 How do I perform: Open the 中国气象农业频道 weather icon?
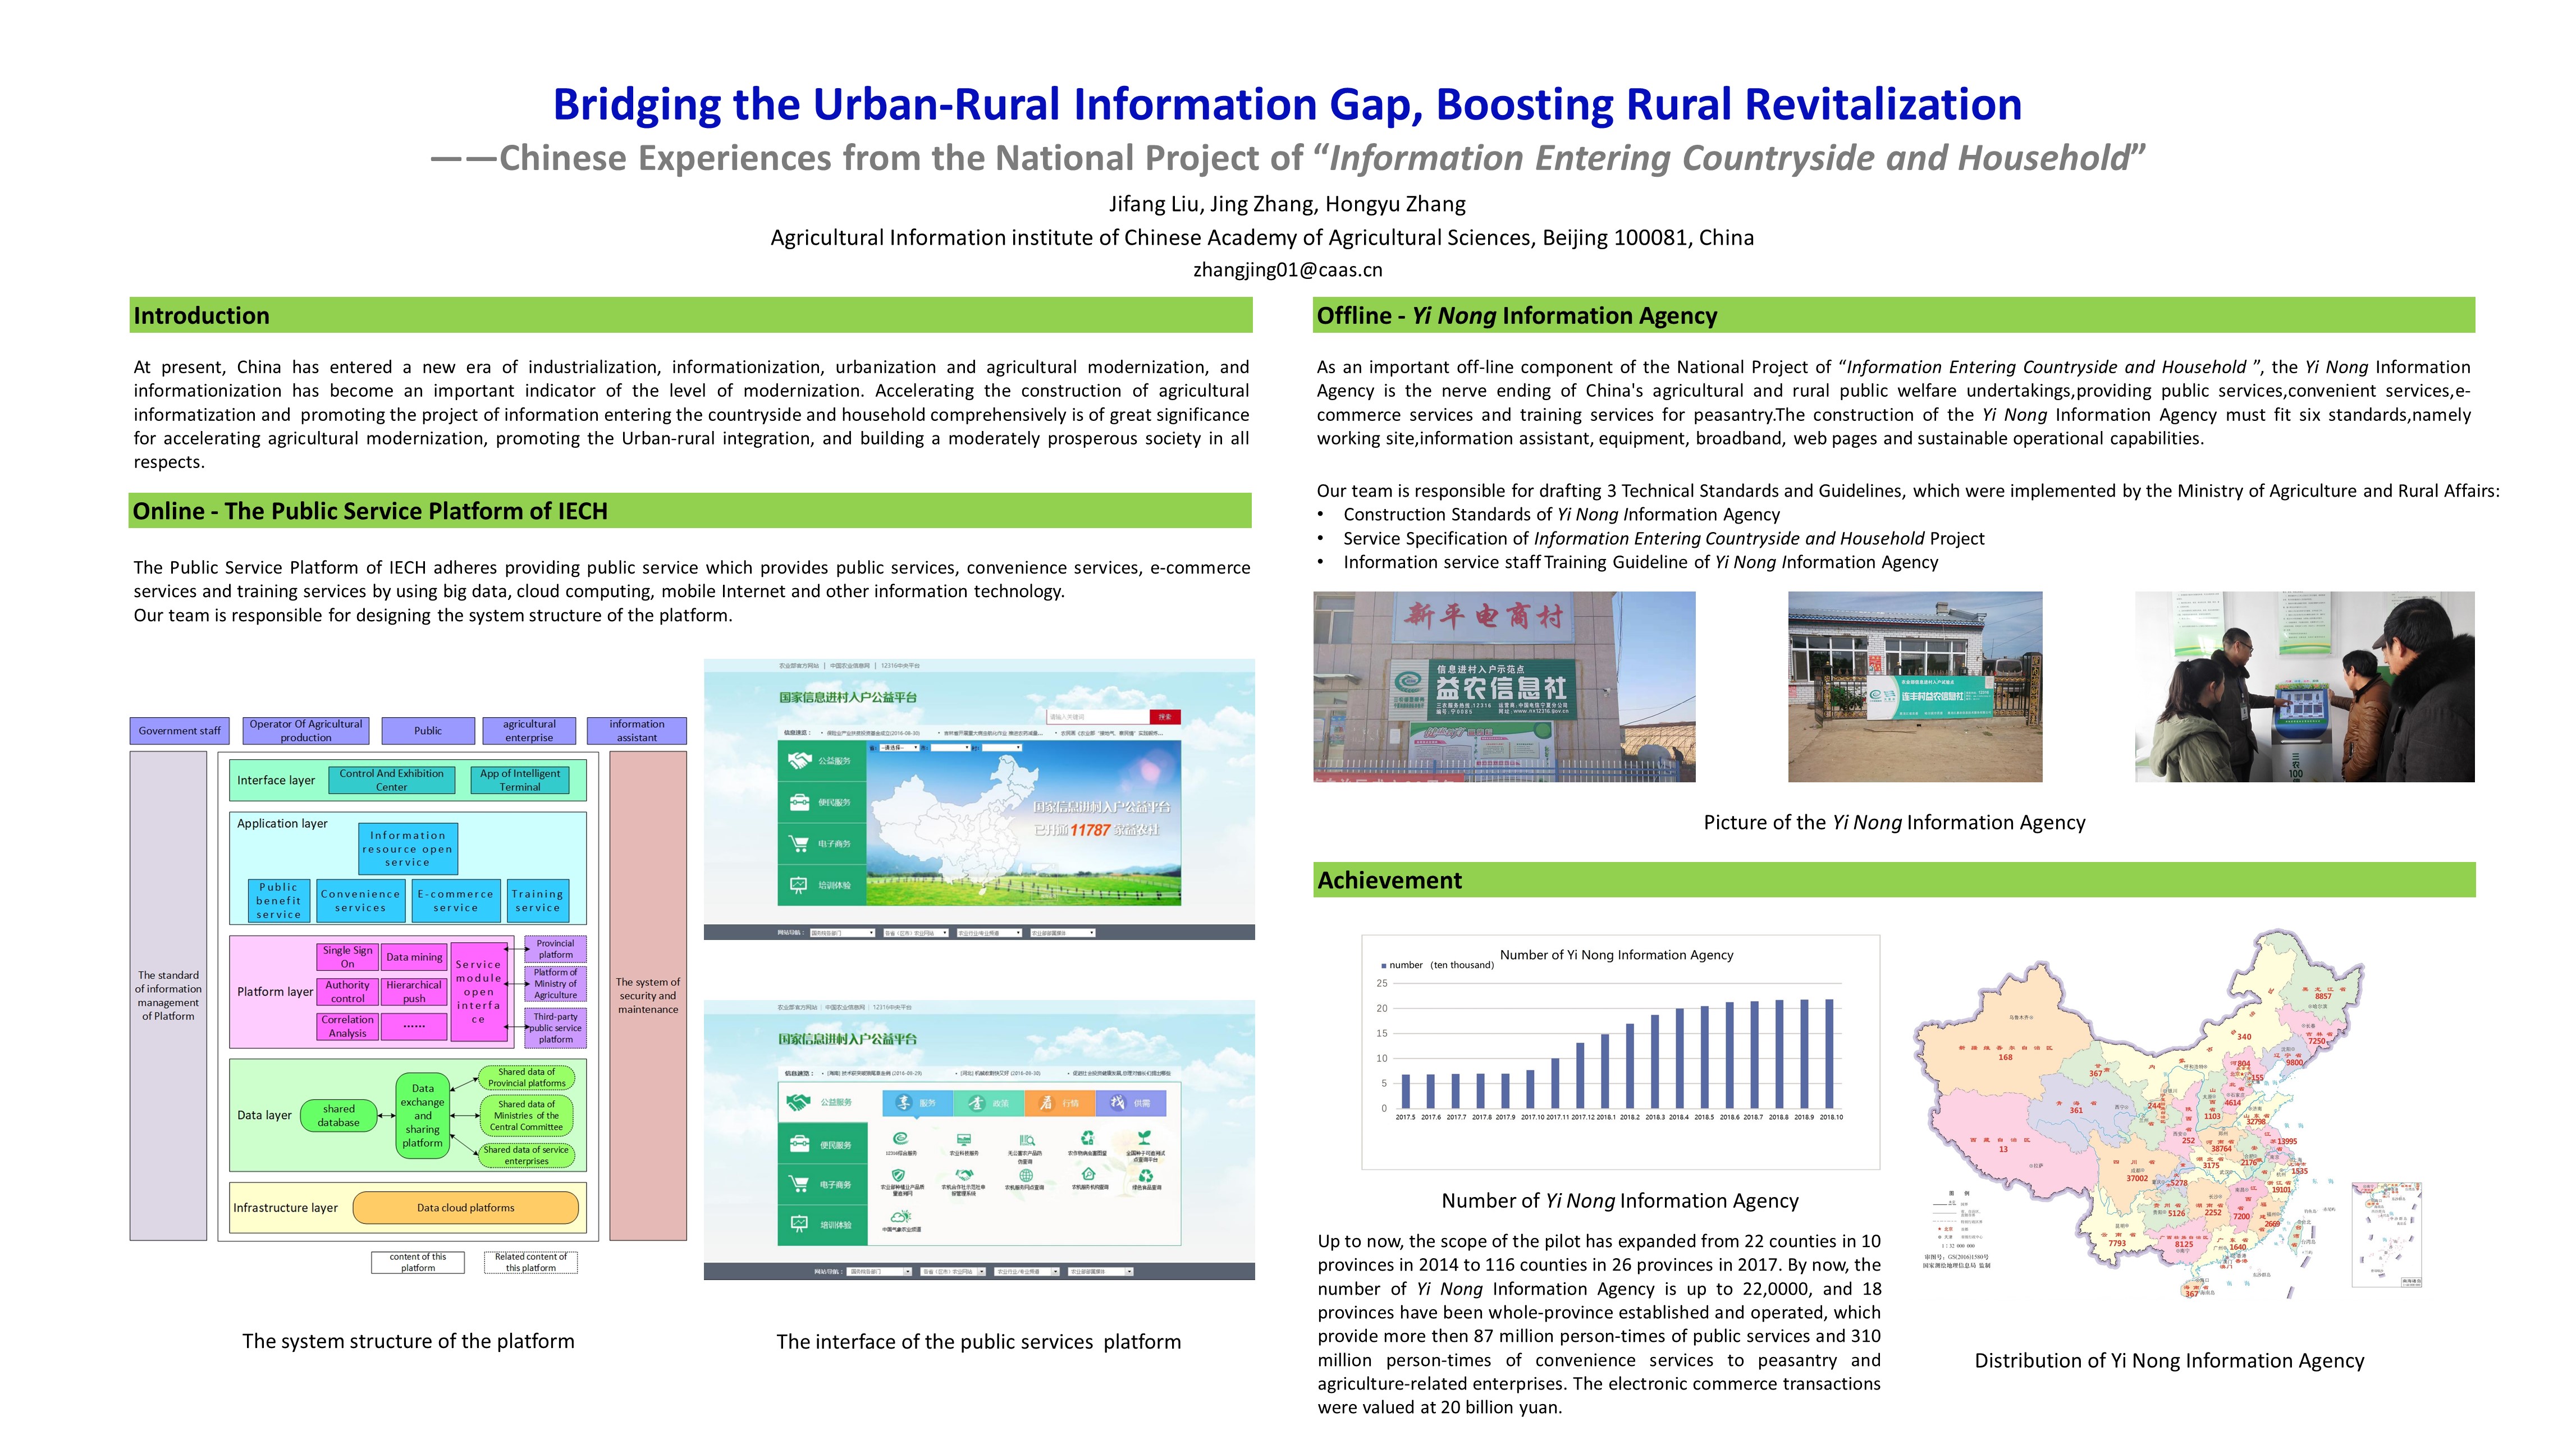(900, 1216)
